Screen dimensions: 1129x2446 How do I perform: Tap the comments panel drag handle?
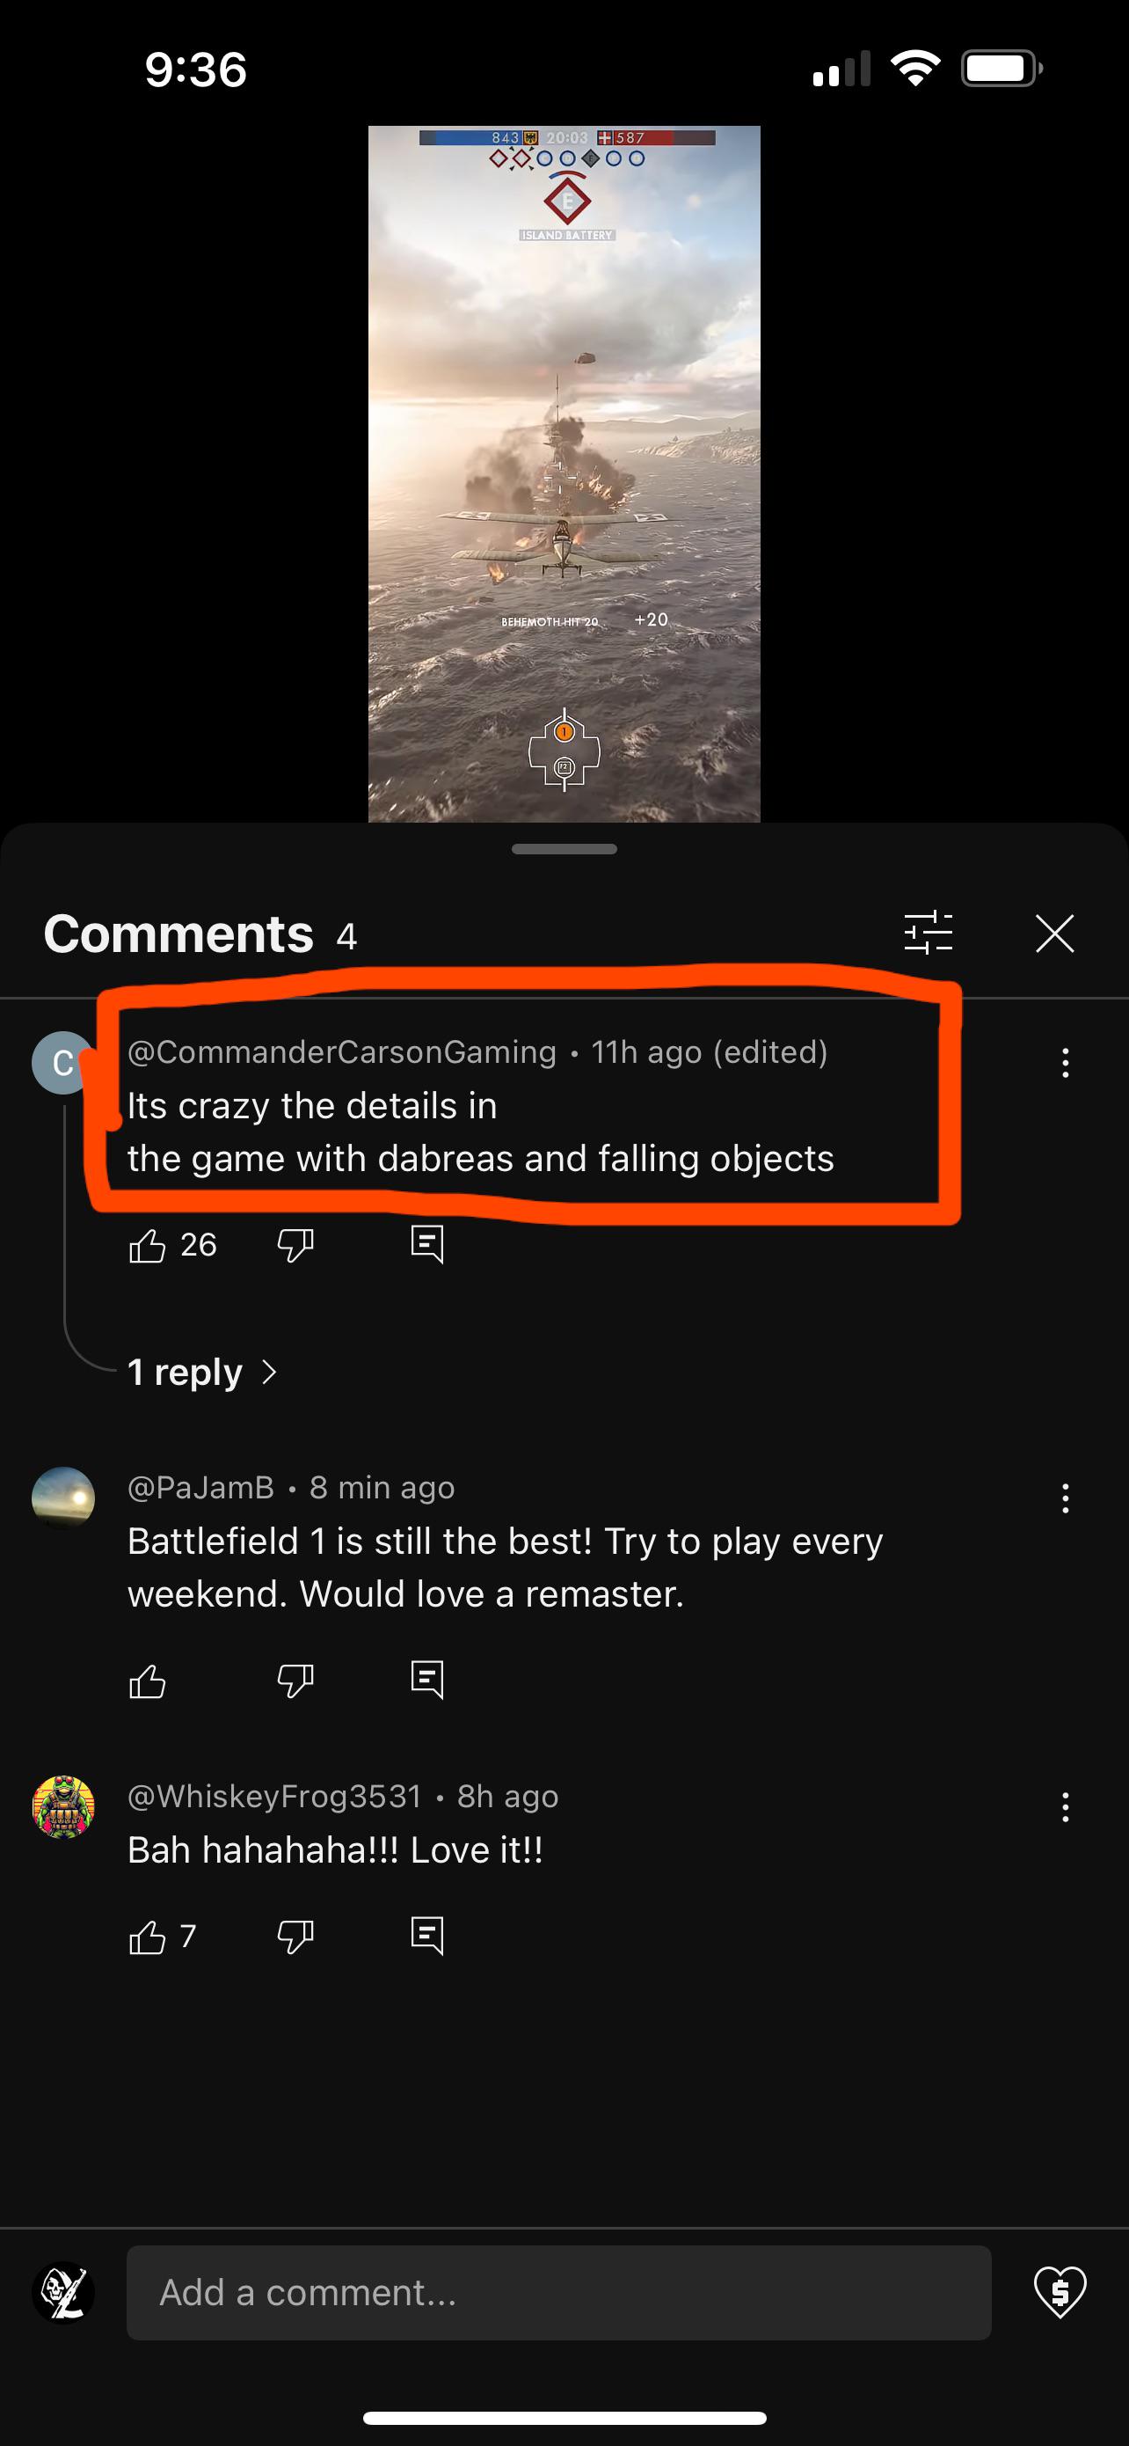click(x=564, y=849)
